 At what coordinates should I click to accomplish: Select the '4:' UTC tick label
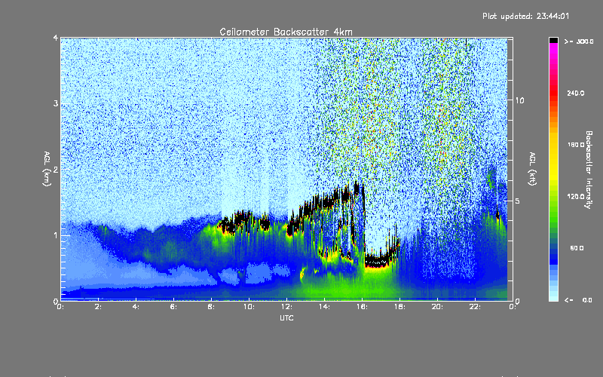pos(136,307)
